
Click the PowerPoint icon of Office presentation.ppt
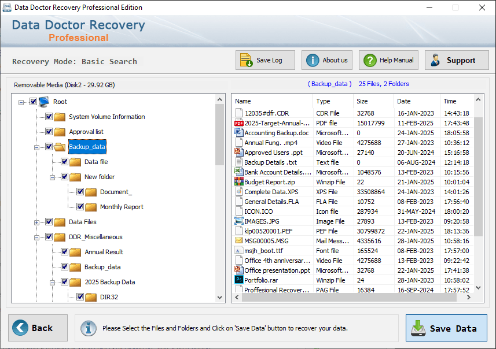pos(239,270)
